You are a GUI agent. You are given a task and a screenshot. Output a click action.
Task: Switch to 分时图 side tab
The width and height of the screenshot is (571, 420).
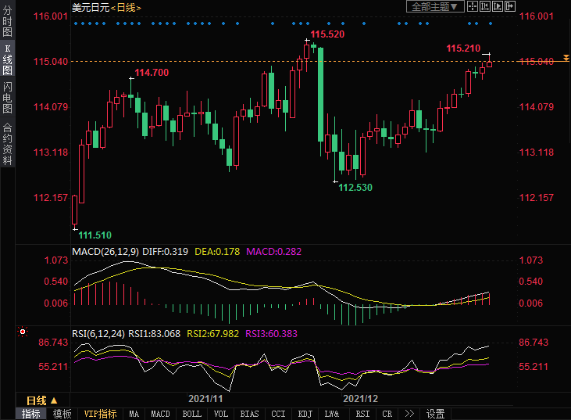tap(7, 23)
